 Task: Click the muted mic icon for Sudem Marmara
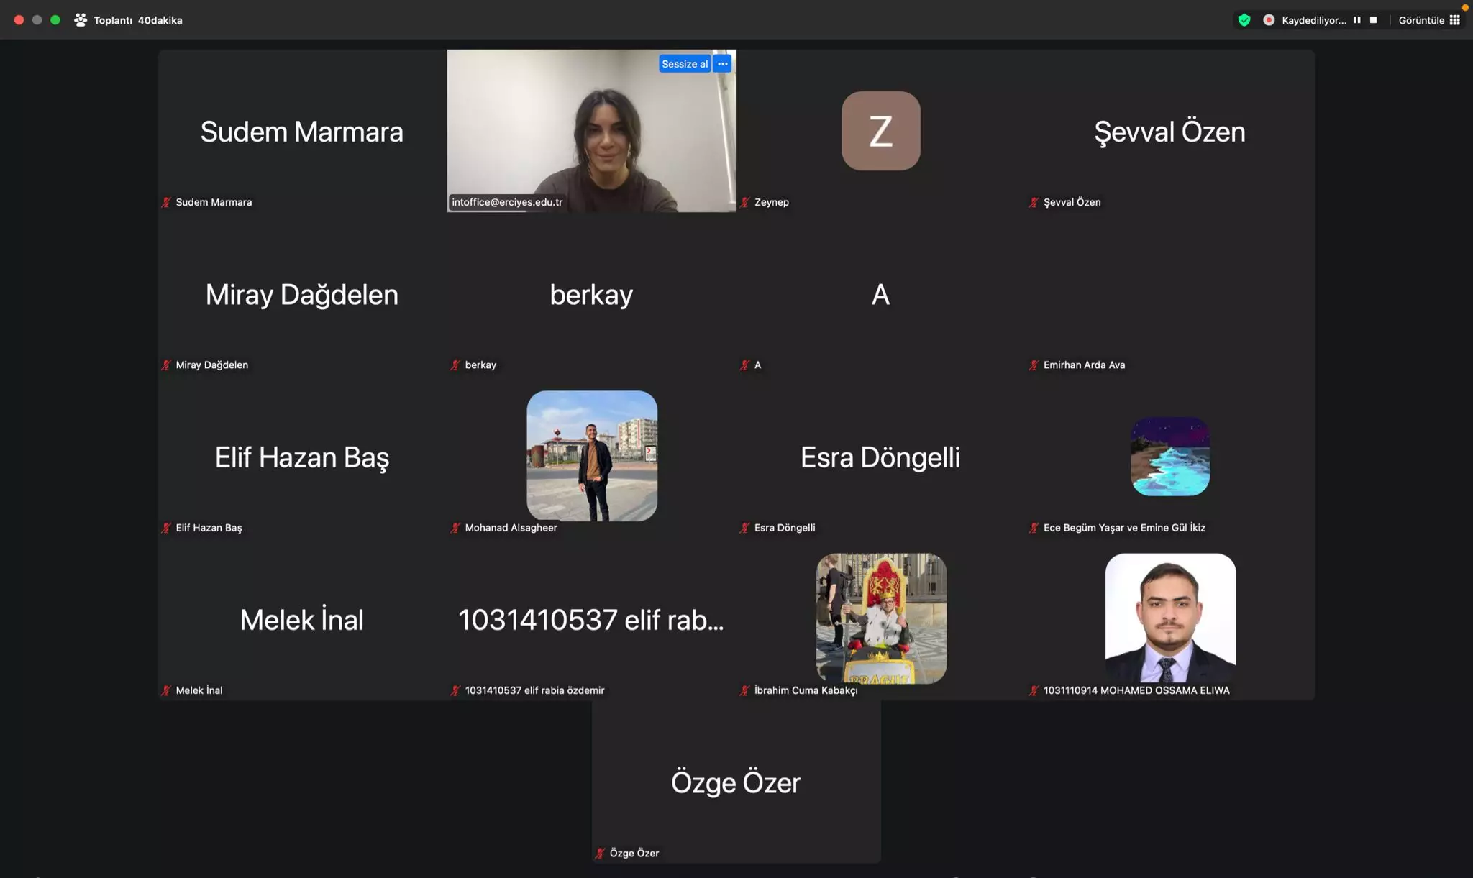[x=166, y=202]
